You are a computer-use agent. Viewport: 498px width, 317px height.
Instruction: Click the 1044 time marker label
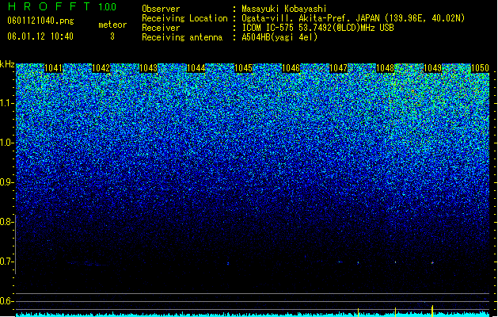[196, 68]
